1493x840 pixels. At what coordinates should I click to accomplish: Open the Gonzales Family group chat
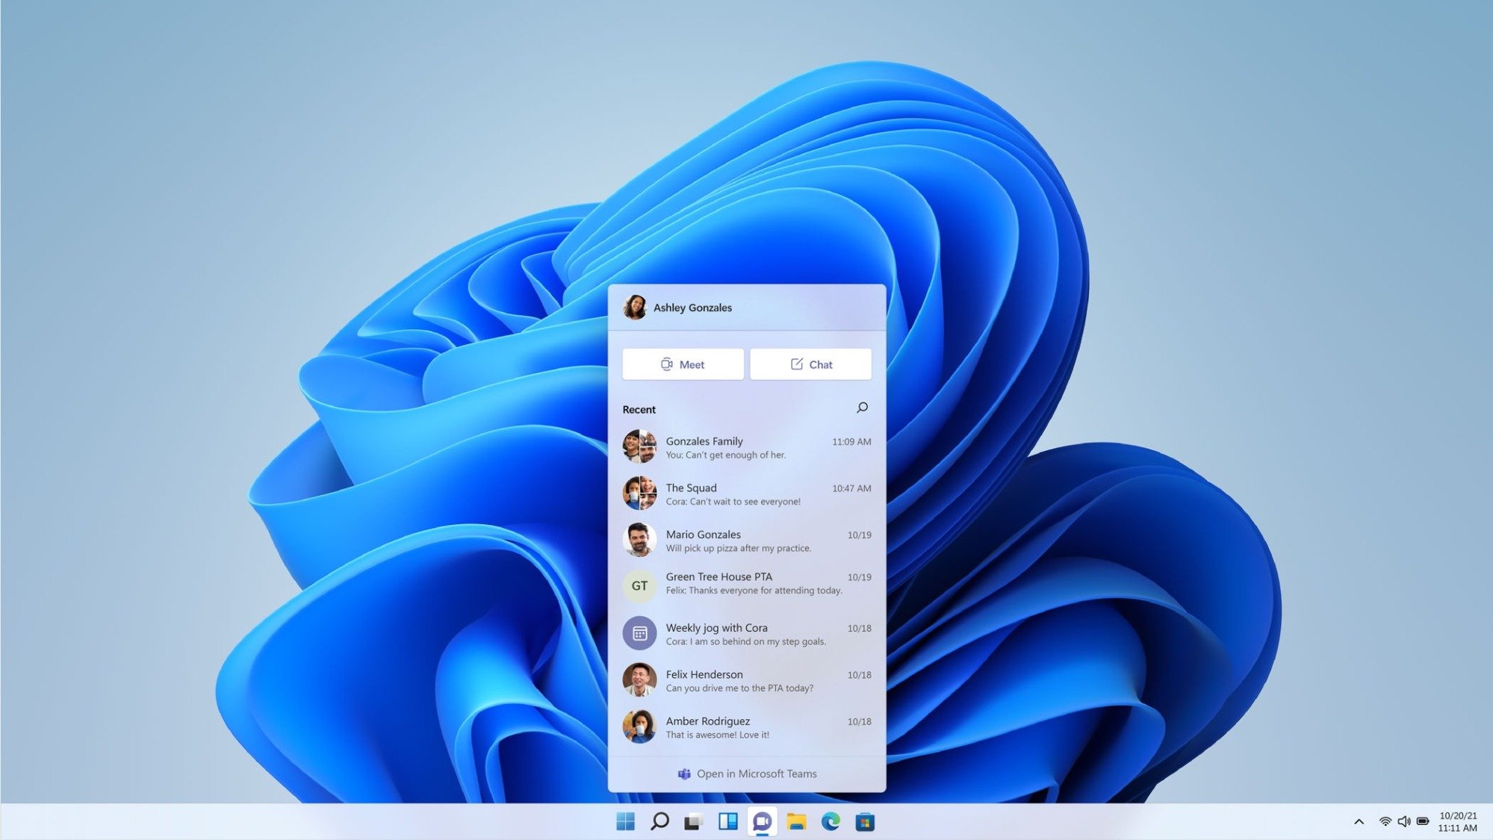pos(747,447)
